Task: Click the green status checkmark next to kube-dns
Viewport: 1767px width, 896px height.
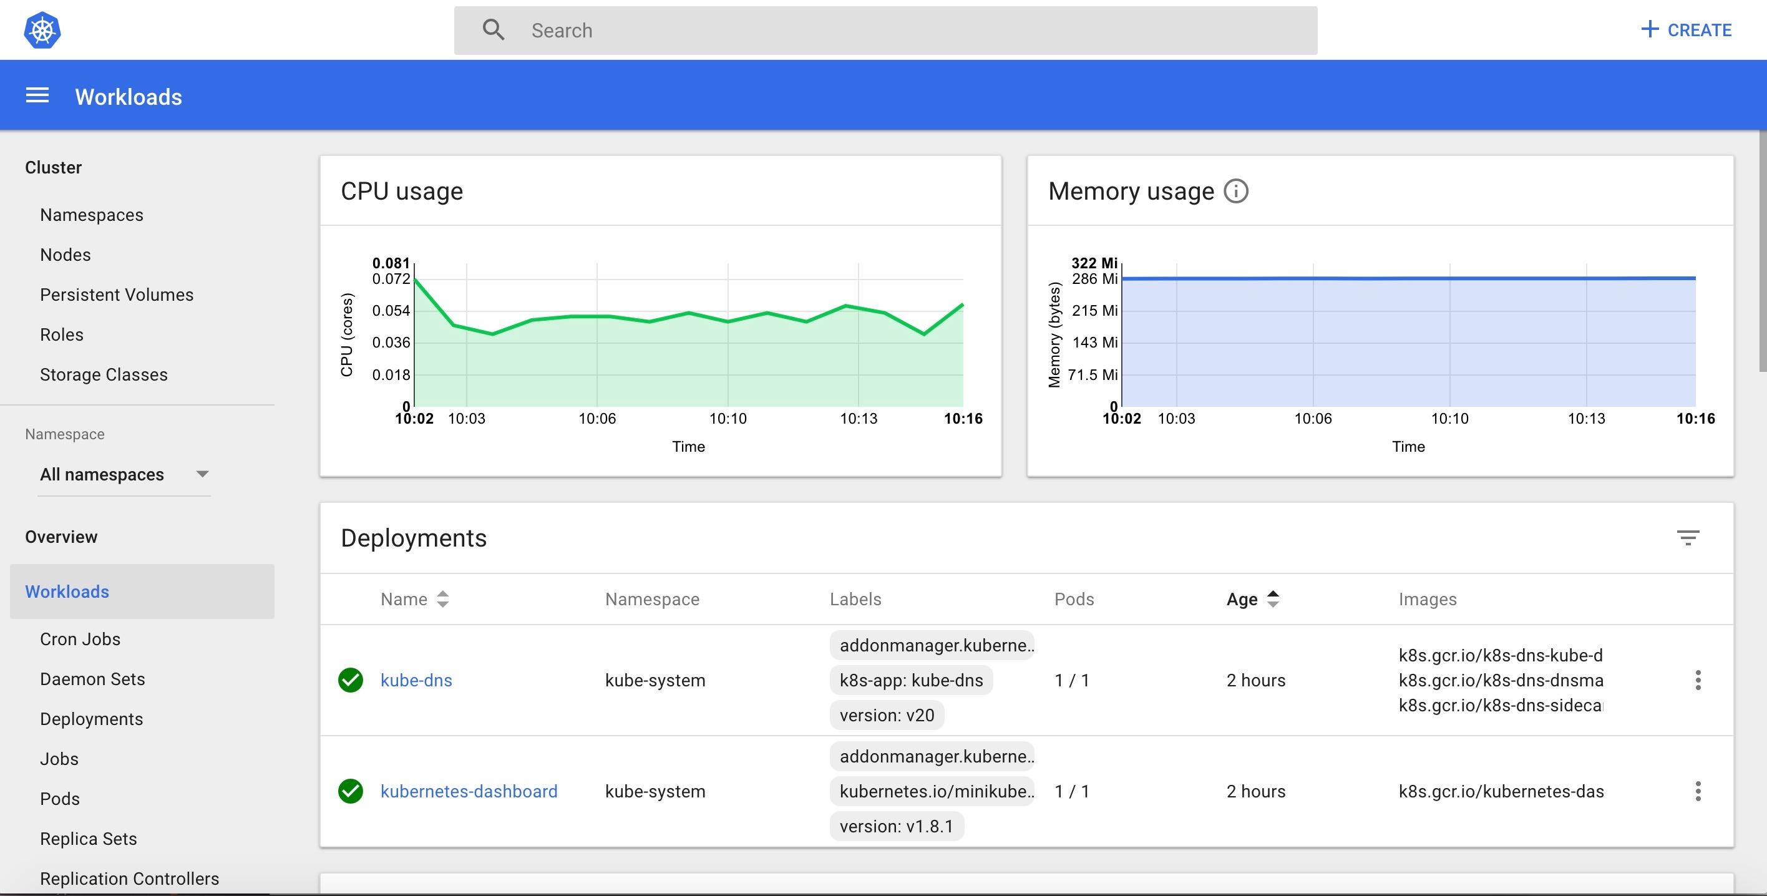Action: click(351, 680)
